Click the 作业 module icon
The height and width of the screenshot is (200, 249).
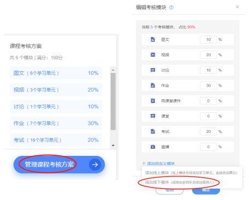pyautogui.click(x=153, y=86)
